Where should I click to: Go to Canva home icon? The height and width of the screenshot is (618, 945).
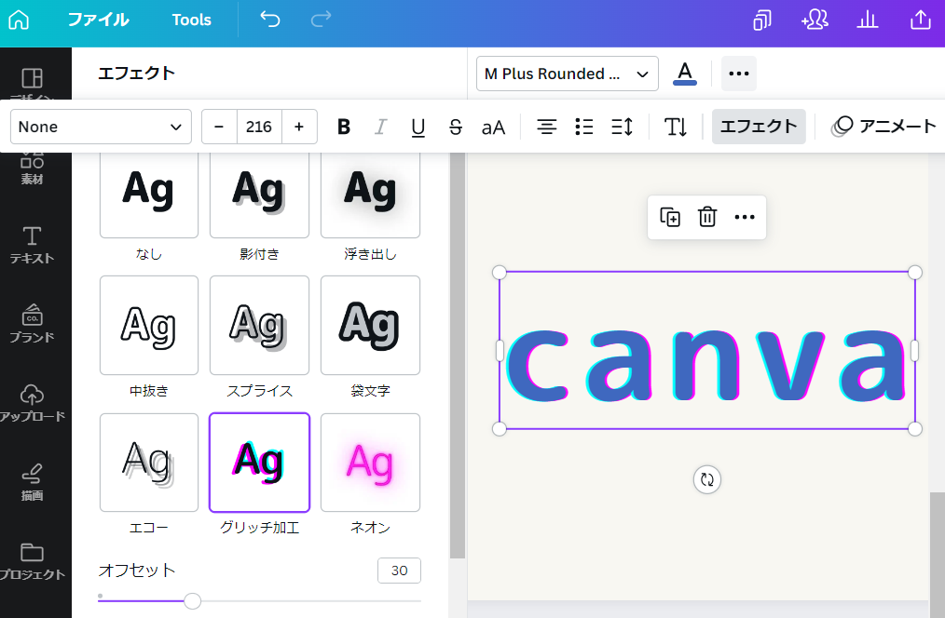coord(19,20)
